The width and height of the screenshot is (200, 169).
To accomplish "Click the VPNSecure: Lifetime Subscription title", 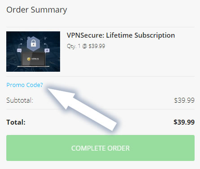I will tap(121, 35).
